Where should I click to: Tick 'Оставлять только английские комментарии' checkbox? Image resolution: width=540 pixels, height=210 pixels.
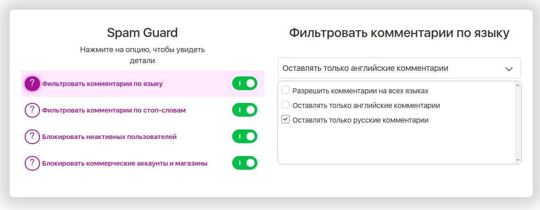tap(285, 105)
